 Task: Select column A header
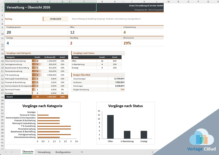(18, 2)
